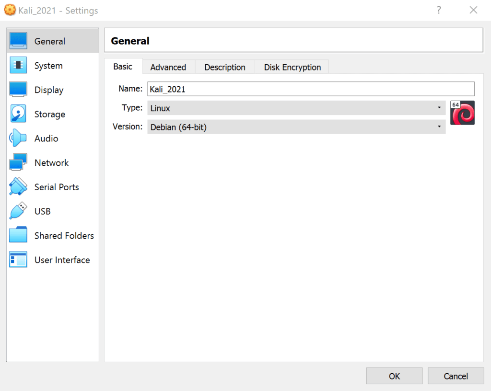Select the Basic tab

coord(123,67)
